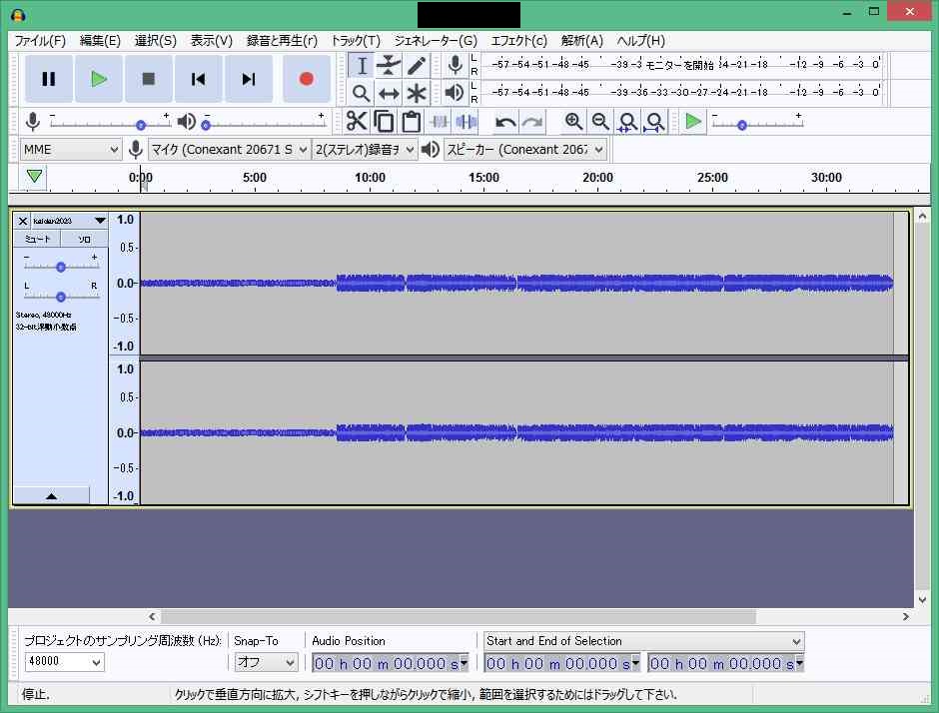Click the selection end time field

726,663
